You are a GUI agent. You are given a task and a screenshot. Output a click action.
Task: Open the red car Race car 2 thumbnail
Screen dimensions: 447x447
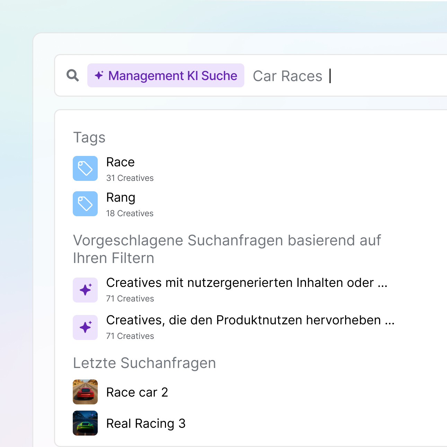85,392
